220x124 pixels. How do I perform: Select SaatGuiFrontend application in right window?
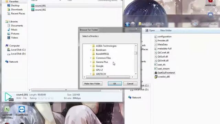(x=164, y=73)
